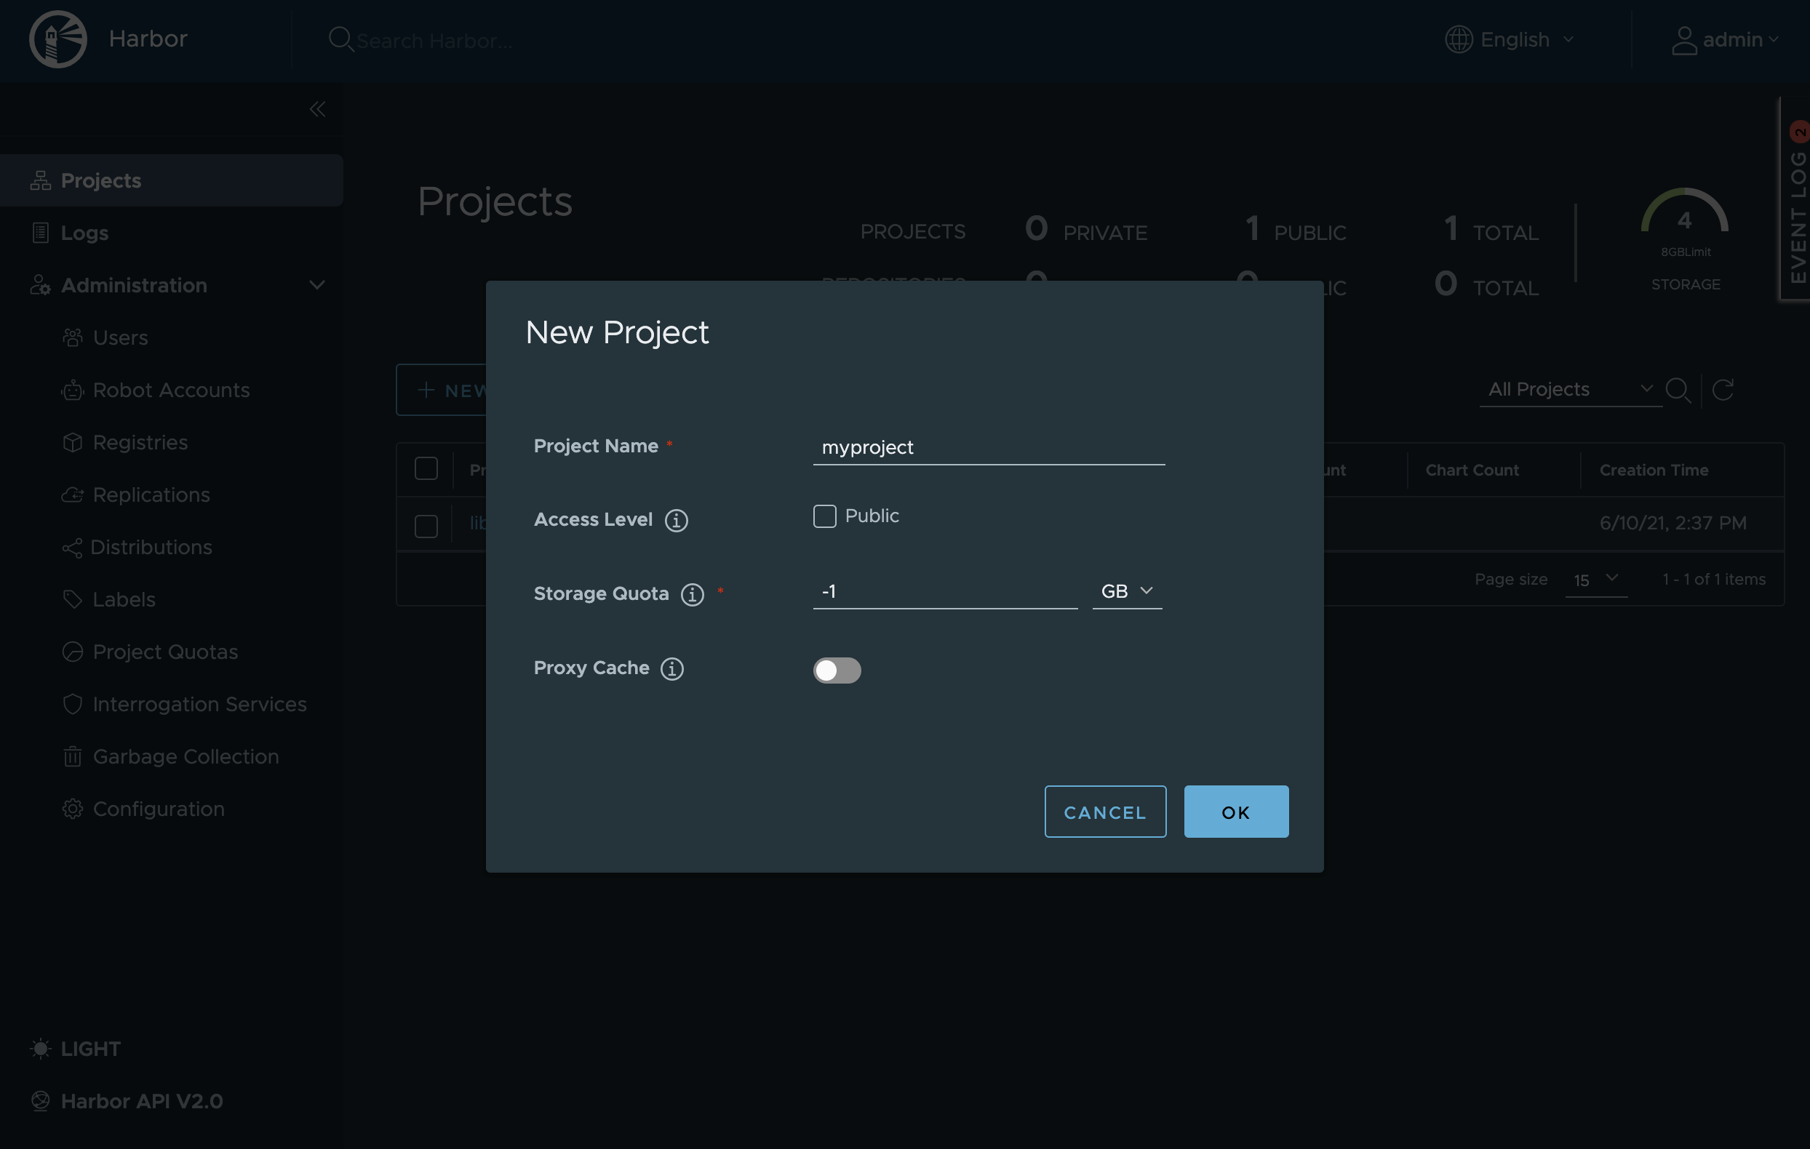Select the Harbor API V2.0 menu item
1810x1149 pixels.
(143, 1100)
